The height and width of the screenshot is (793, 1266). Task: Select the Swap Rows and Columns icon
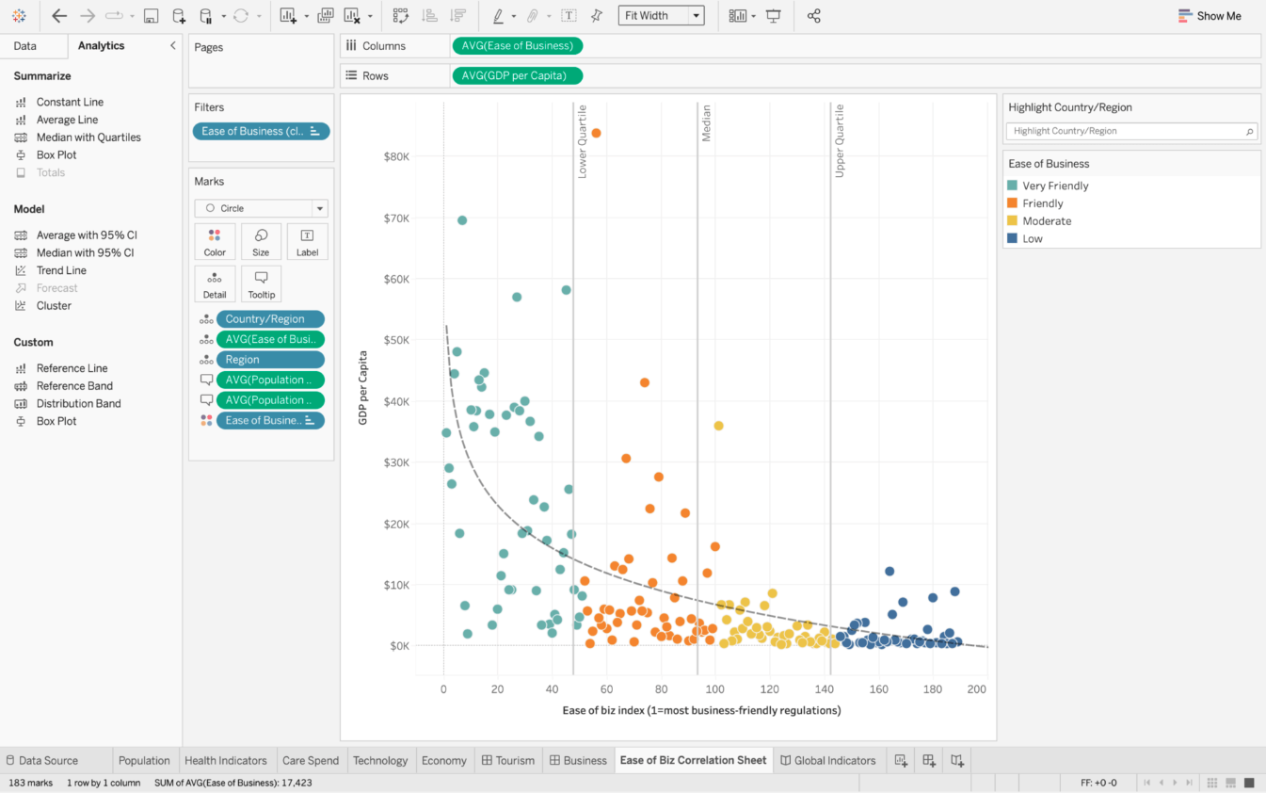(x=400, y=16)
